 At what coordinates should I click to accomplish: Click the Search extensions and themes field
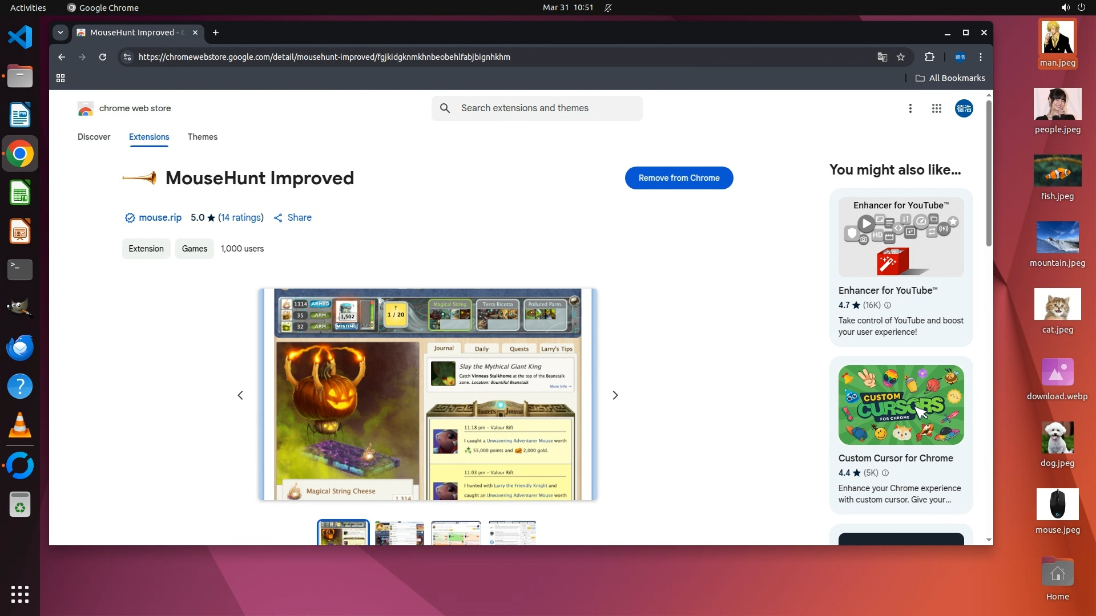click(537, 108)
